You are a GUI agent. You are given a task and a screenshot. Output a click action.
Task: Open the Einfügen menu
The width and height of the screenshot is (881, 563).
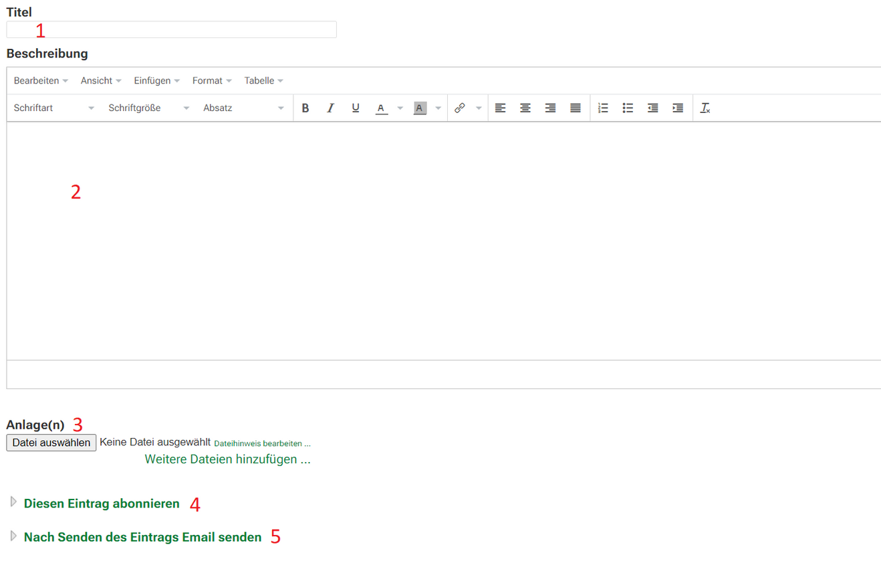[156, 80]
